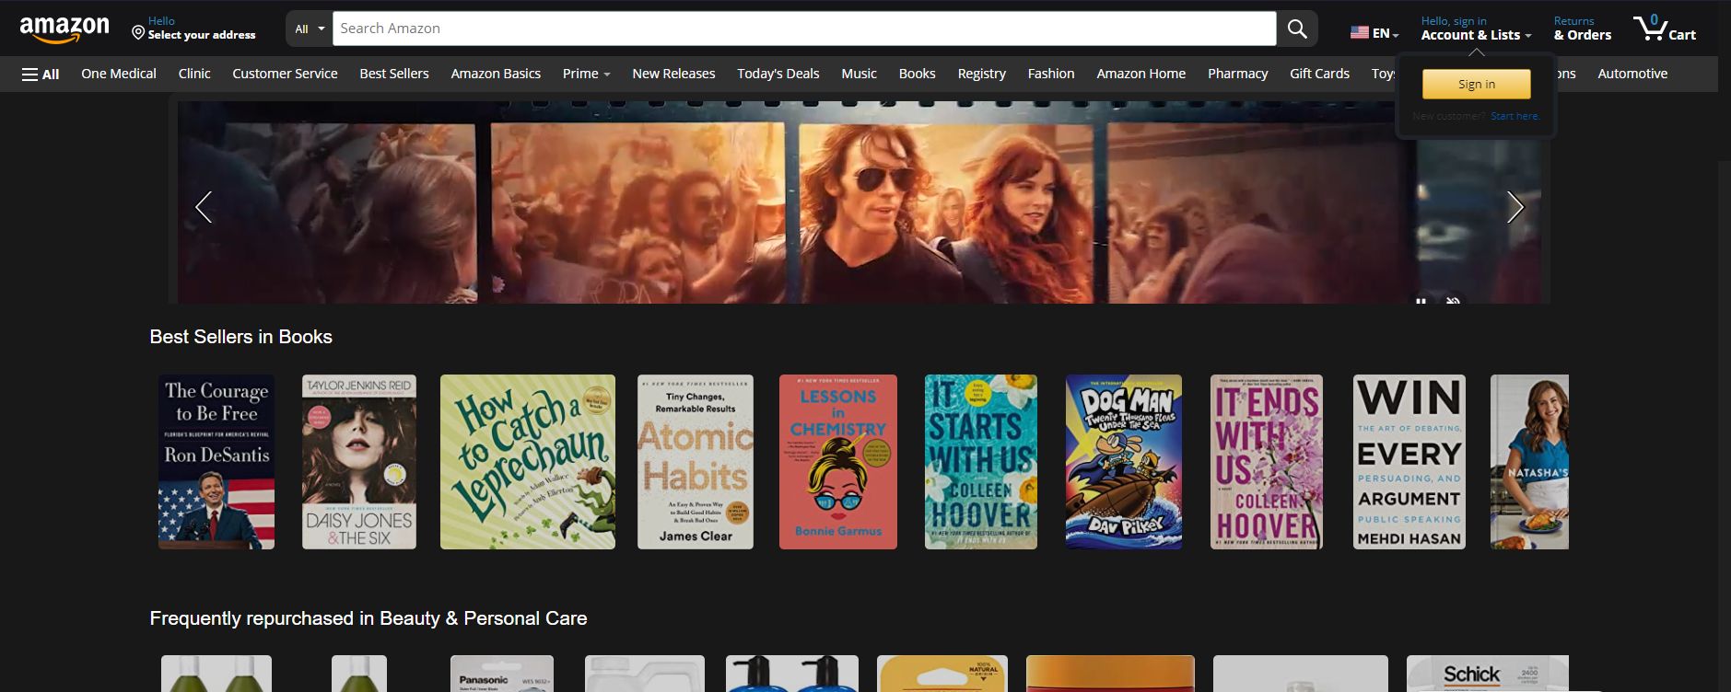Open Daisy Jones & The Six book
1731x692 pixels.
click(359, 462)
